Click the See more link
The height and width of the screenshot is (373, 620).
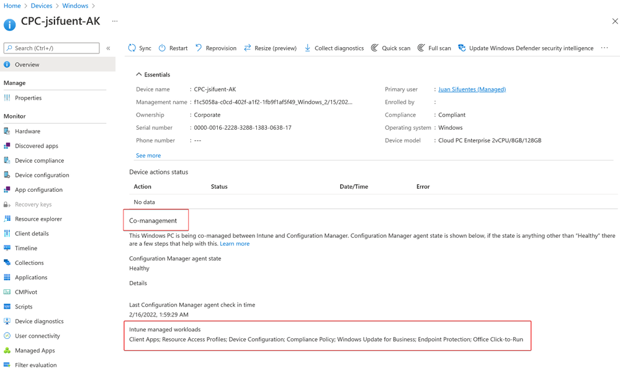pos(148,155)
